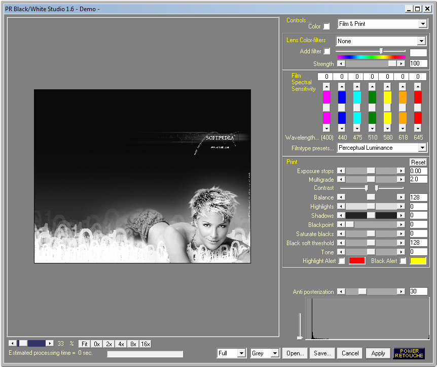Open the Film & Print controls dropdown

tap(423, 24)
